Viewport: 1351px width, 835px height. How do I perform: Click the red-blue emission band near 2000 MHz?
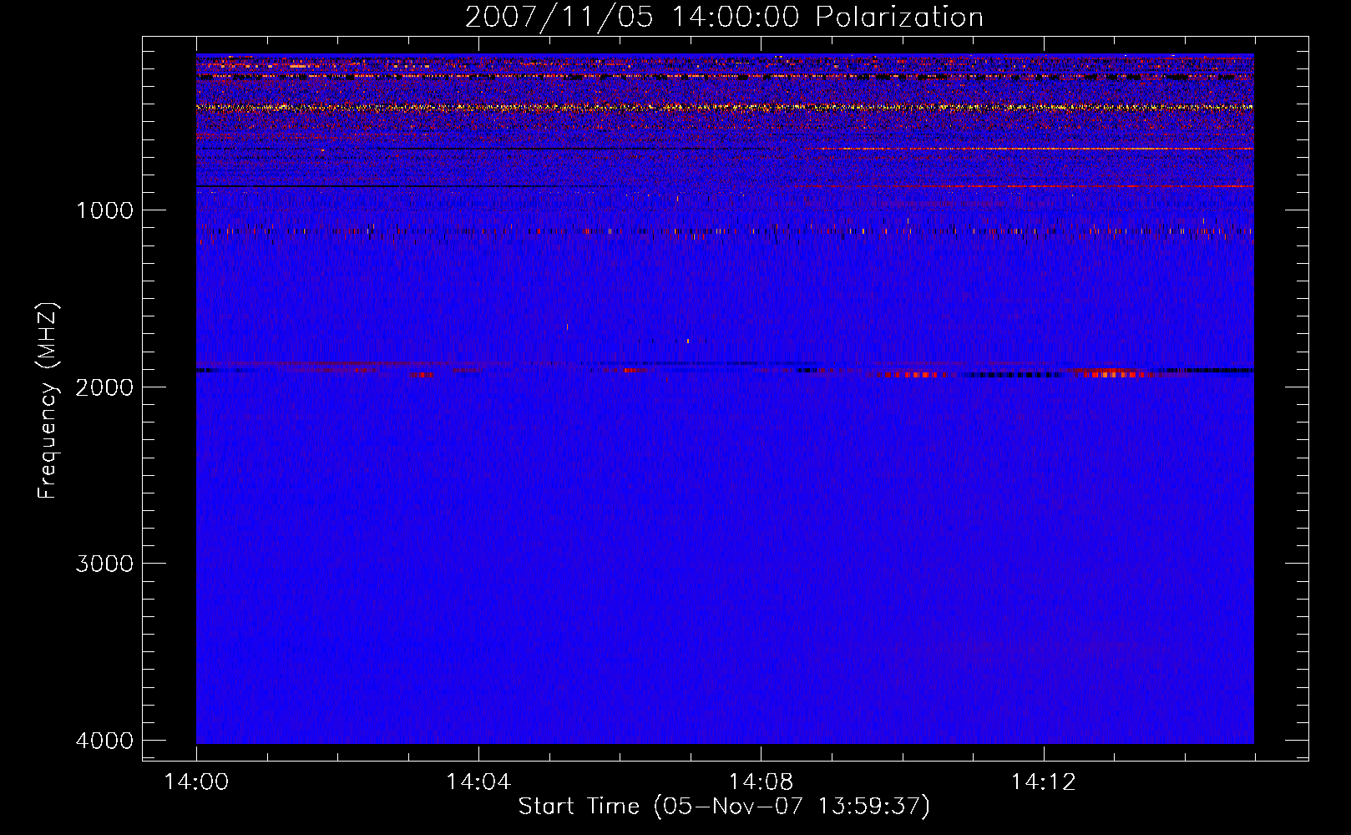725,369
